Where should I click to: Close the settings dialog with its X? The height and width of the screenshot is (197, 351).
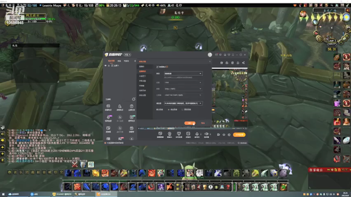[210, 61]
